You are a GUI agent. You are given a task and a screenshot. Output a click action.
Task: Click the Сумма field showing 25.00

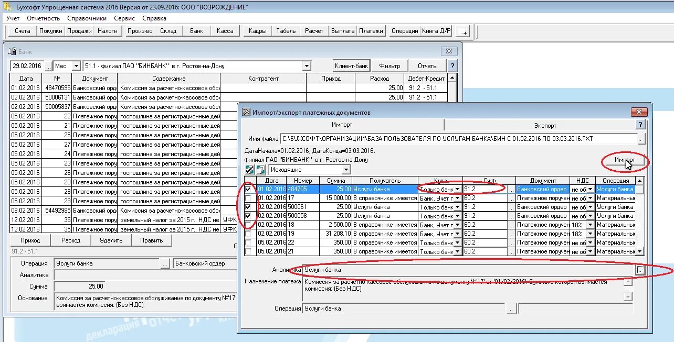click(x=80, y=286)
